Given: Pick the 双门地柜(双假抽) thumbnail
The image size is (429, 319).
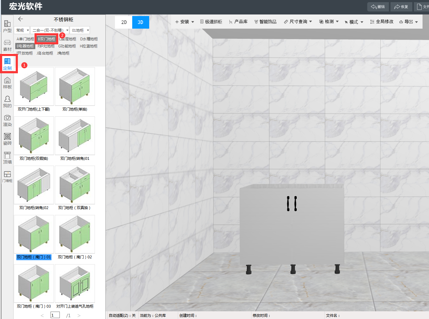Looking at the screenshot, I should (x=34, y=136).
